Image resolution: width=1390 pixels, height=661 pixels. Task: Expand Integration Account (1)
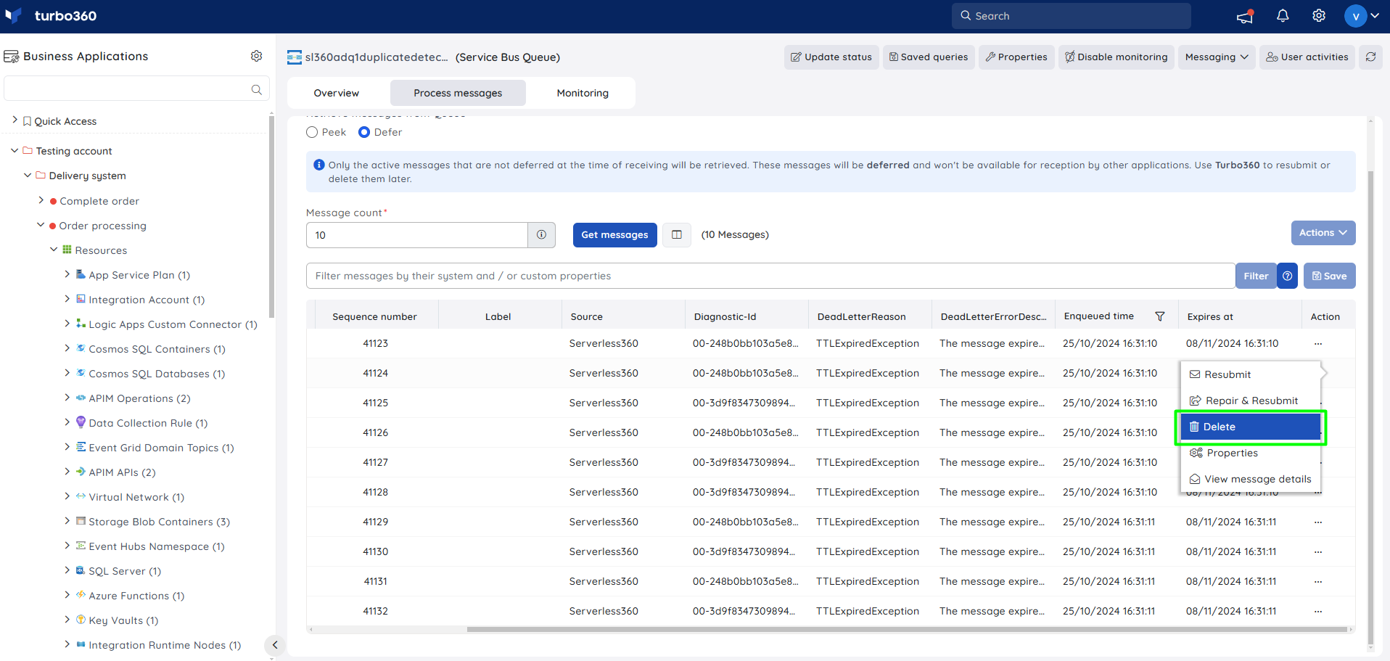pos(67,299)
